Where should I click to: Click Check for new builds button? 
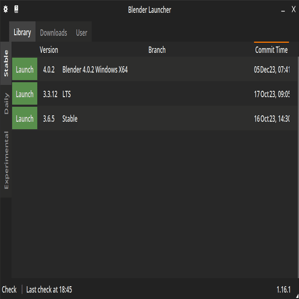pos(10,289)
